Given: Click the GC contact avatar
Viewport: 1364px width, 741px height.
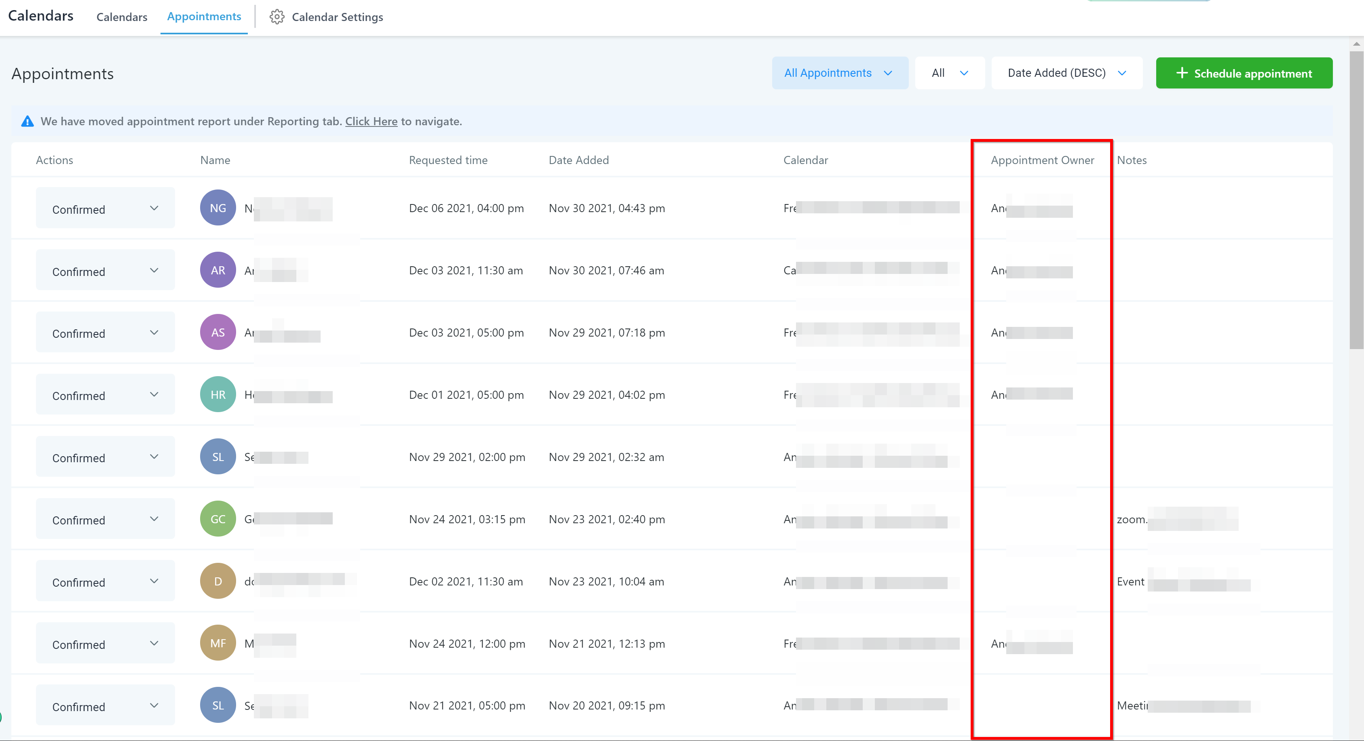Looking at the screenshot, I should pyautogui.click(x=217, y=519).
